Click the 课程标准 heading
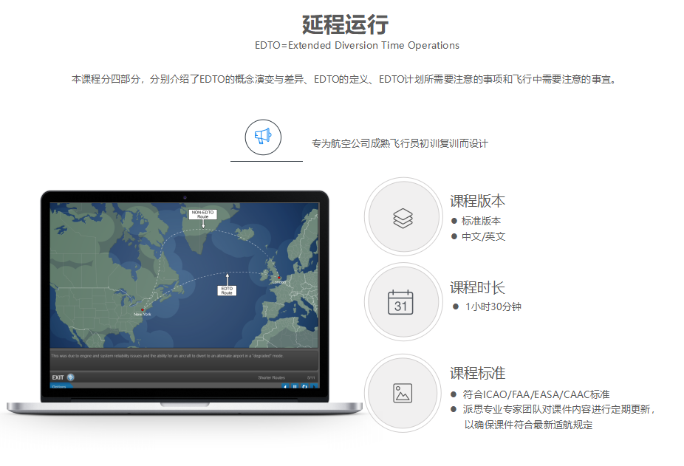Screen dimensions: 684x466 (477, 373)
